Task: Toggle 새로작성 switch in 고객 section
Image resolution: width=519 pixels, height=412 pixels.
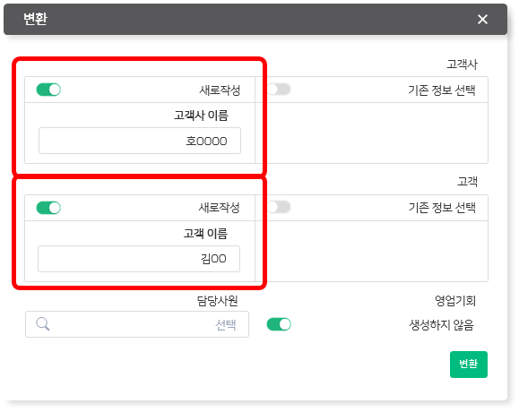Action: pyautogui.click(x=48, y=208)
